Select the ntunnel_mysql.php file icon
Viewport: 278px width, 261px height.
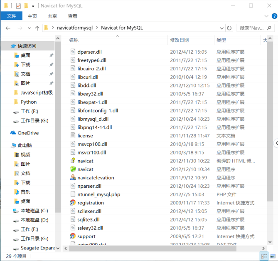[x=73, y=194]
